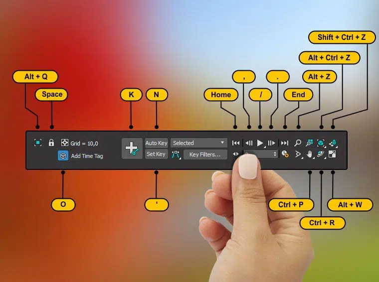Select the Pan View hand tool
Screen dimensions: 379x282
click(310, 154)
